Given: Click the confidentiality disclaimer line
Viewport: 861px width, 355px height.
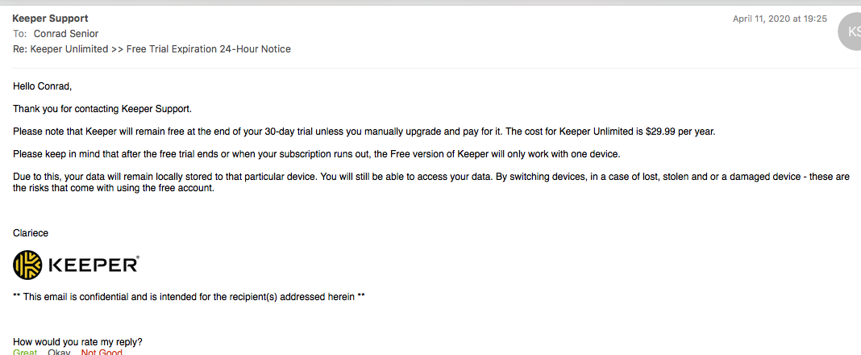Looking at the screenshot, I should (x=189, y=297).
